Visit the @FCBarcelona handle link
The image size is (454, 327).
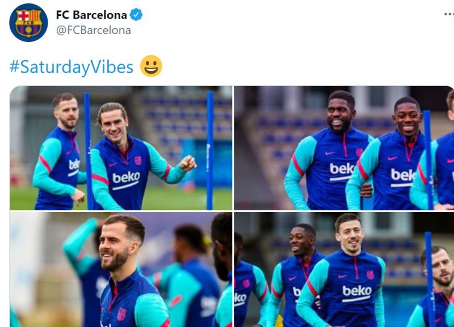pos(93,30)
